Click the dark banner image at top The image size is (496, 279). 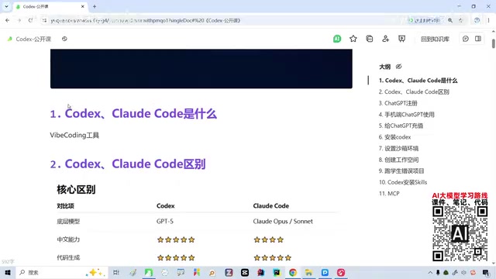coord(201,69)
